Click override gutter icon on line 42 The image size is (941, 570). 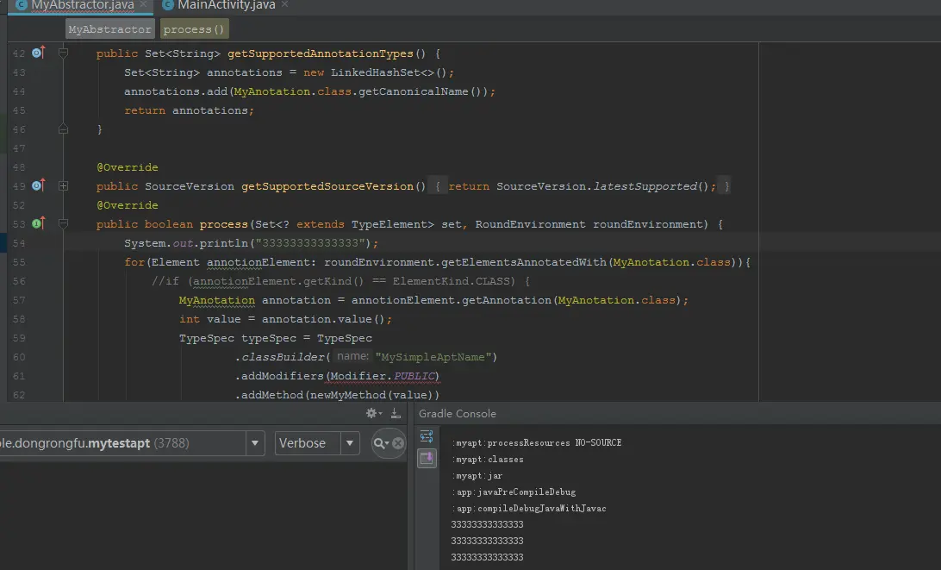coord(39,53)
